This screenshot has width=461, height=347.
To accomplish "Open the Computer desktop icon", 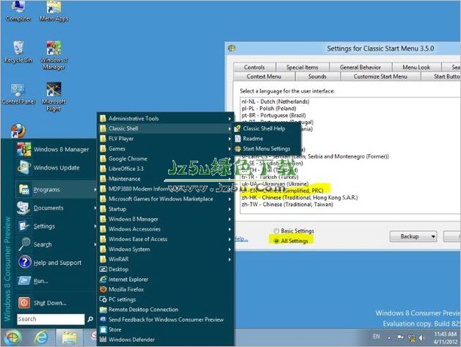I will tap(18, 11).
